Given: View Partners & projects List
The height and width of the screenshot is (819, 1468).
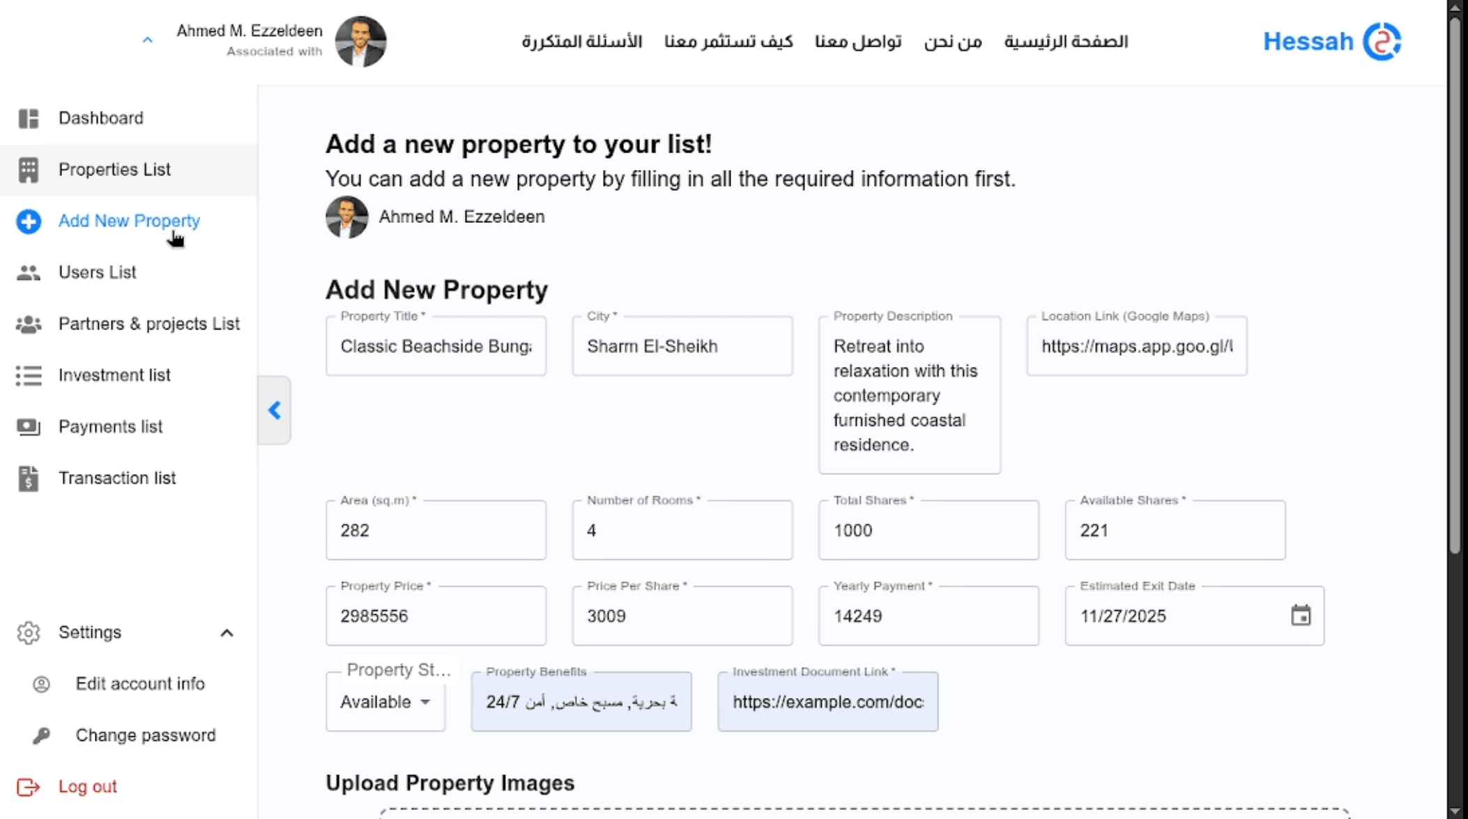Looking at the screenshot, I should (148, 323).
